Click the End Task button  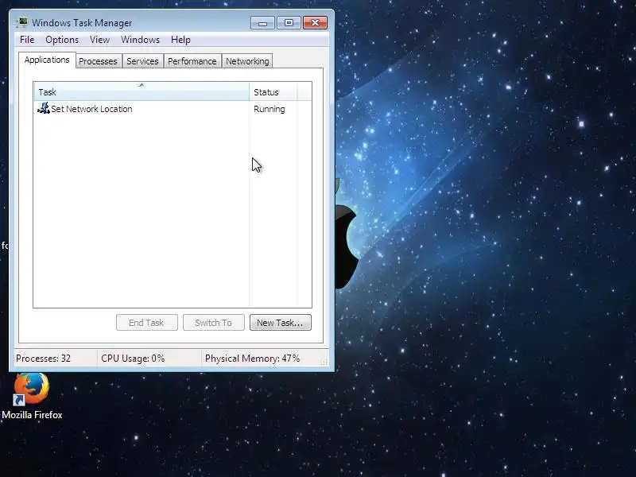[147, 323]
